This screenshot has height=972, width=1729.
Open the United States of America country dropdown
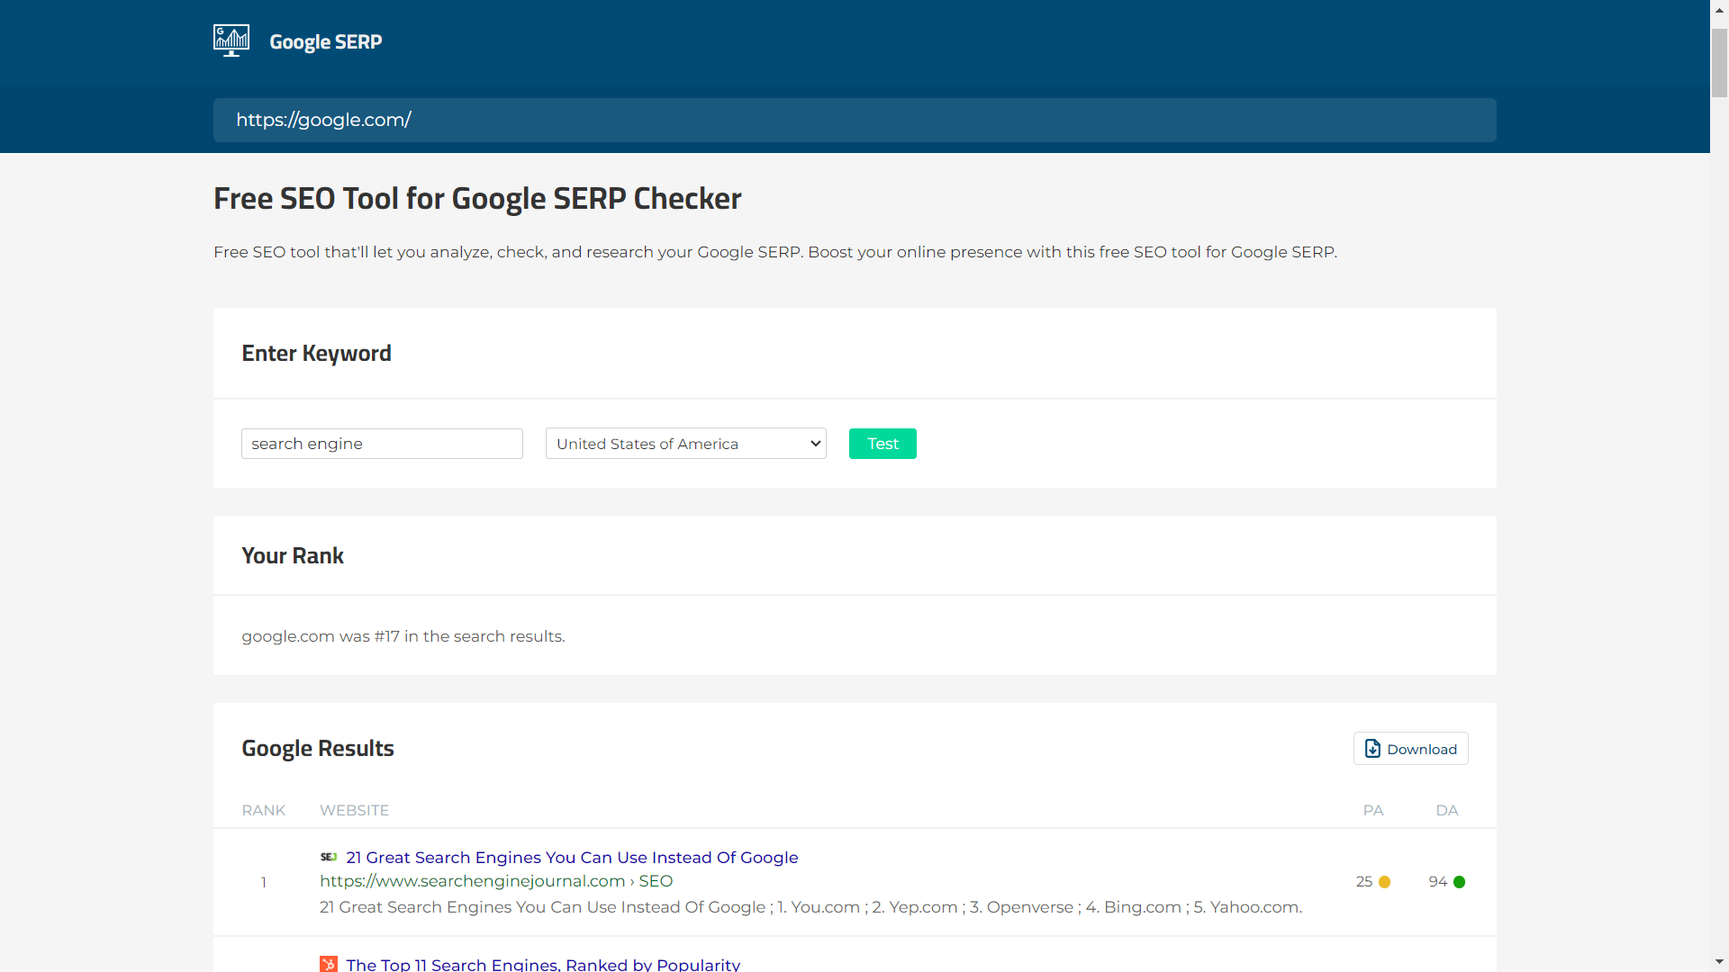tap(686, 444)
